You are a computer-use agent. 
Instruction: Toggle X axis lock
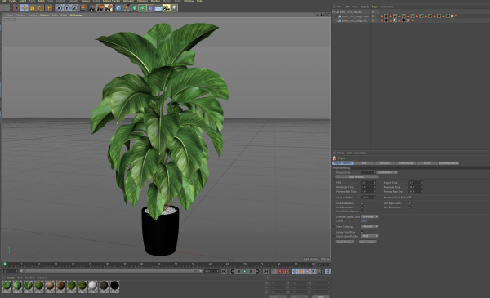(59, 8)
